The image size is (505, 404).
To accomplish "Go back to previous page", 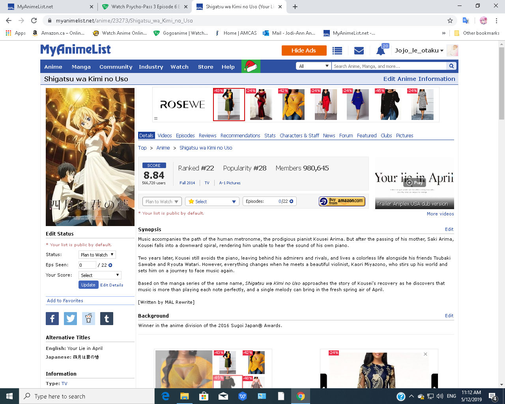I will coord(9,21).
